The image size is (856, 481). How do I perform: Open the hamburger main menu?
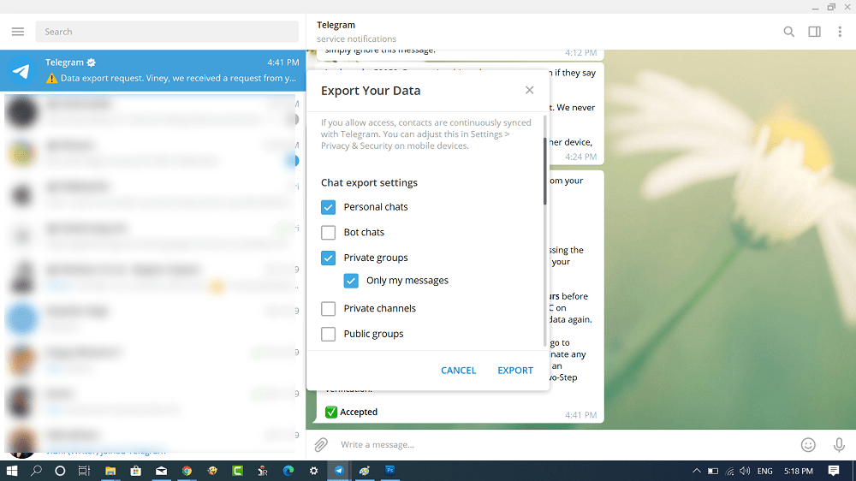point(18,32)
